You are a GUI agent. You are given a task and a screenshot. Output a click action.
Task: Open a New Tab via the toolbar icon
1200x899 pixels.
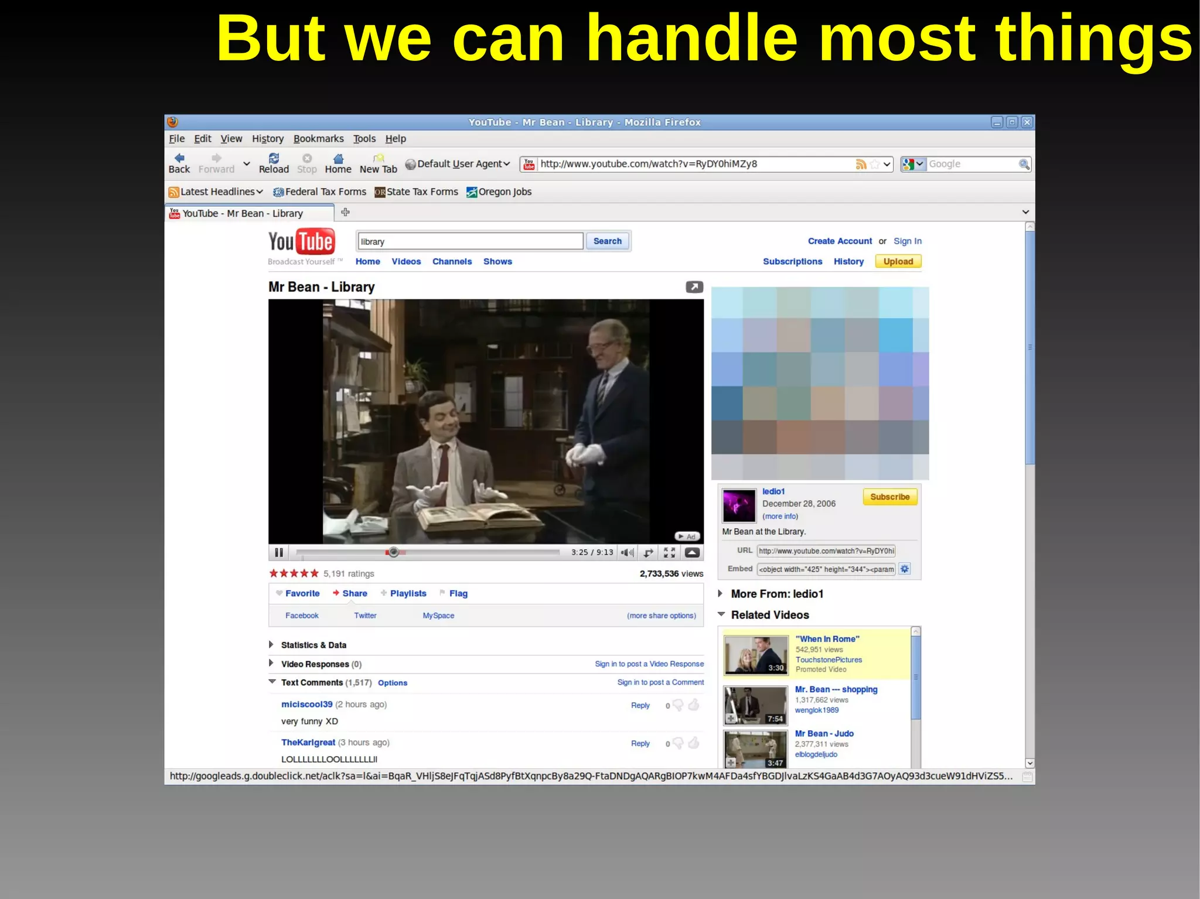click(x=379, y=159)
